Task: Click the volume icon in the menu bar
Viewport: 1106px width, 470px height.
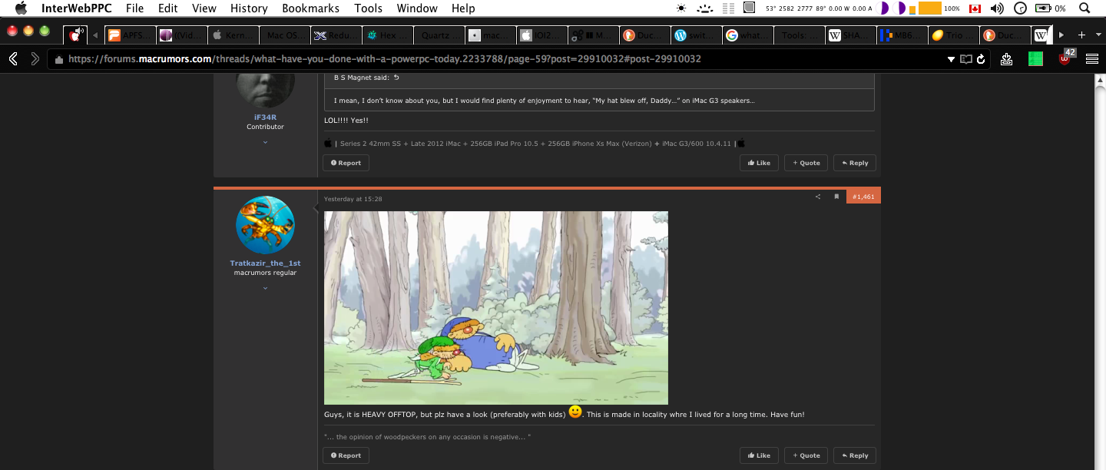Action: [997, 8]
